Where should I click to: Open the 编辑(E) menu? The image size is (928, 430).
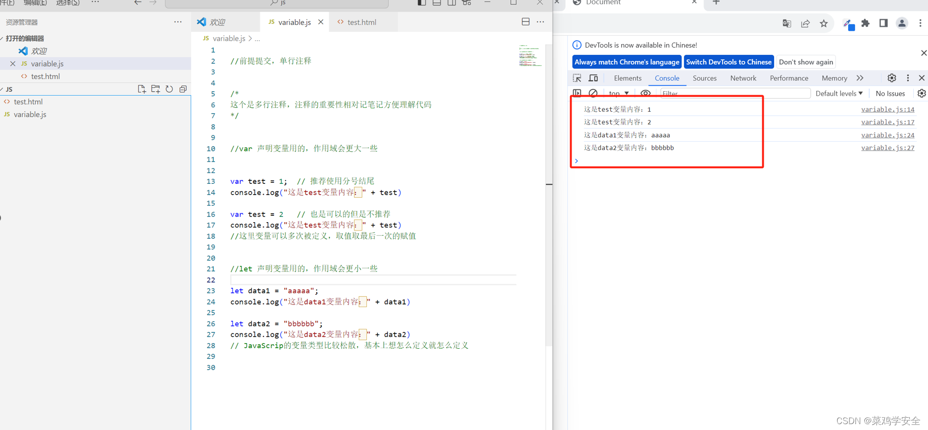click(x=35, y=2)
